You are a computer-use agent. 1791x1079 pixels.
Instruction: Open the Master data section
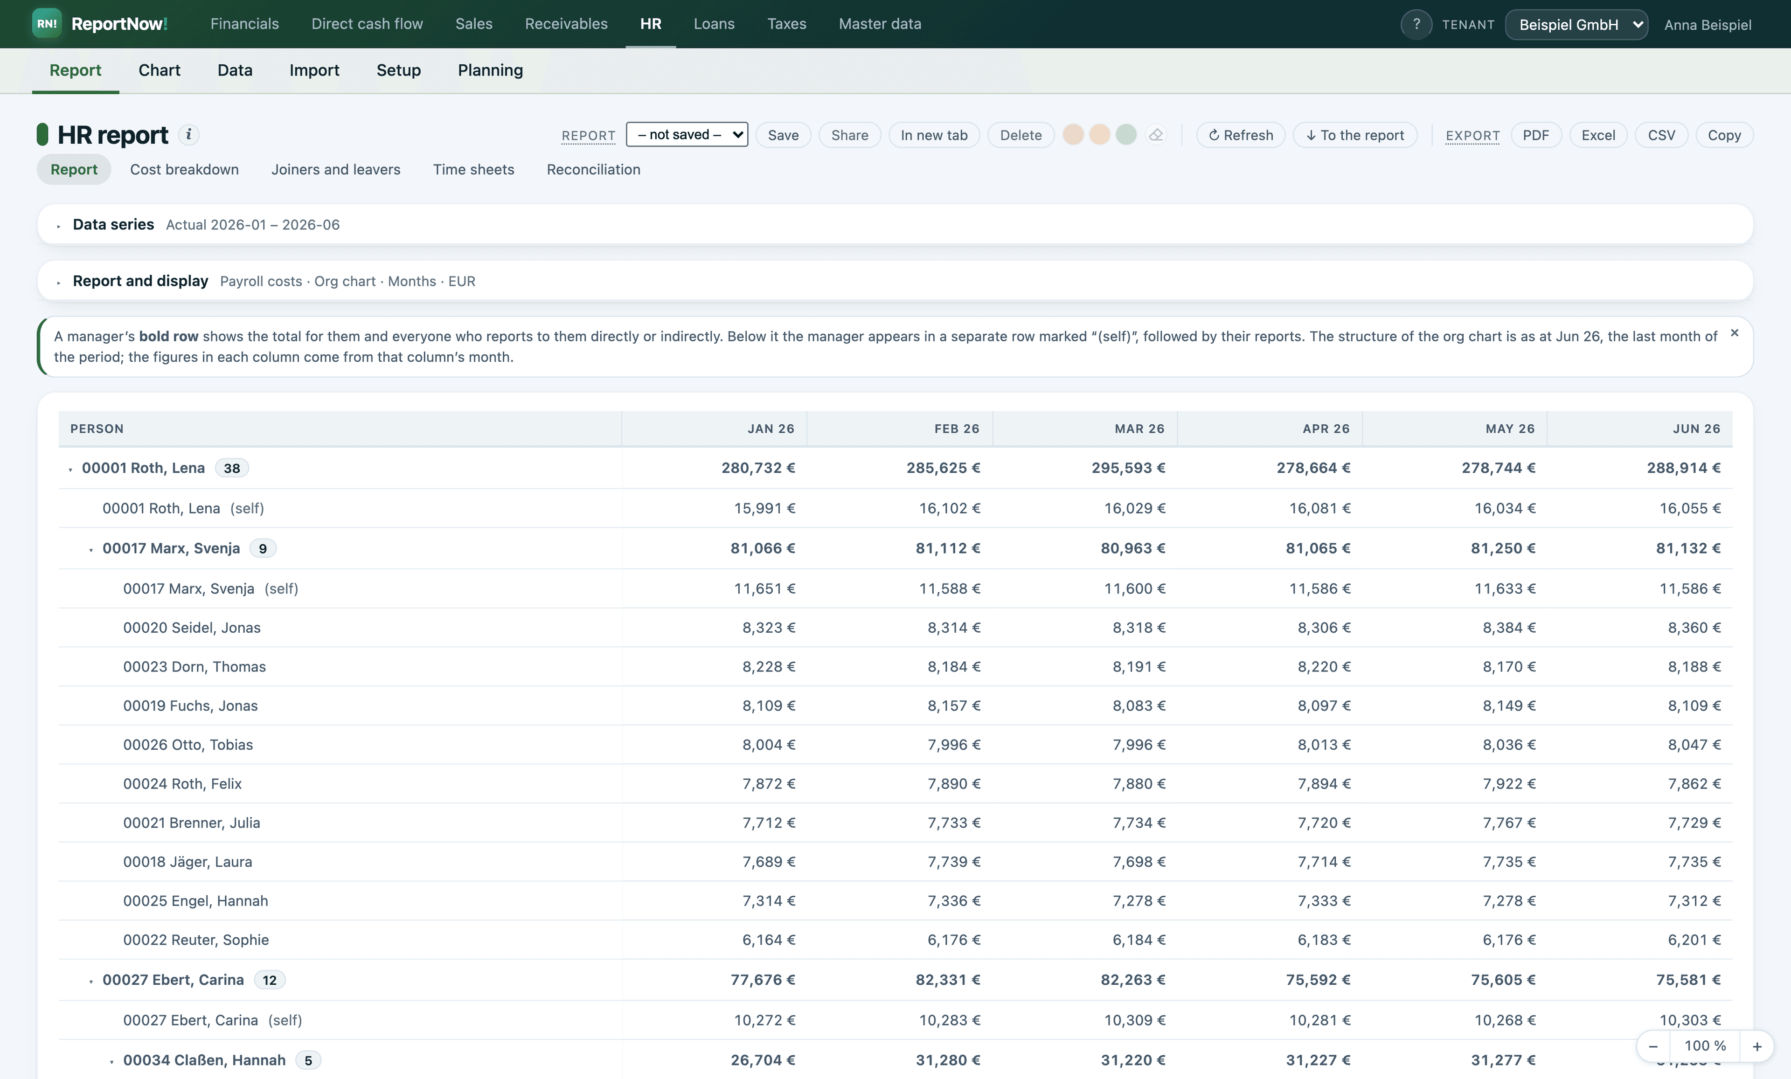tap(880, 24)
